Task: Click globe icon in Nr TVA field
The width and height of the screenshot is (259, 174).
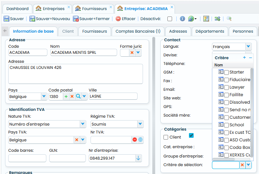Action: pyautogui.click(x=140, y=140)
